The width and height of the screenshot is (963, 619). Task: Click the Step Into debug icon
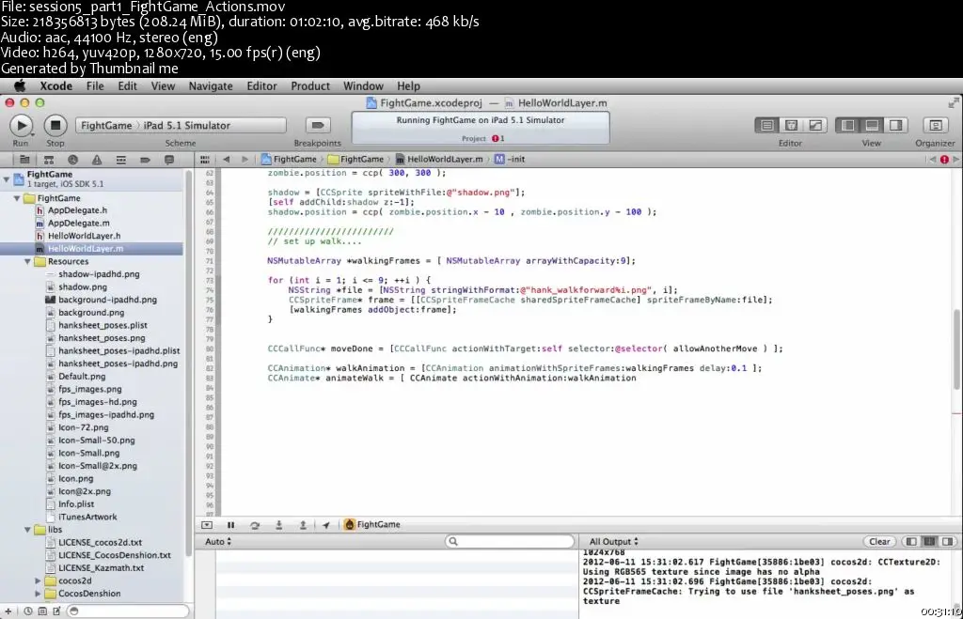[278, 524]
